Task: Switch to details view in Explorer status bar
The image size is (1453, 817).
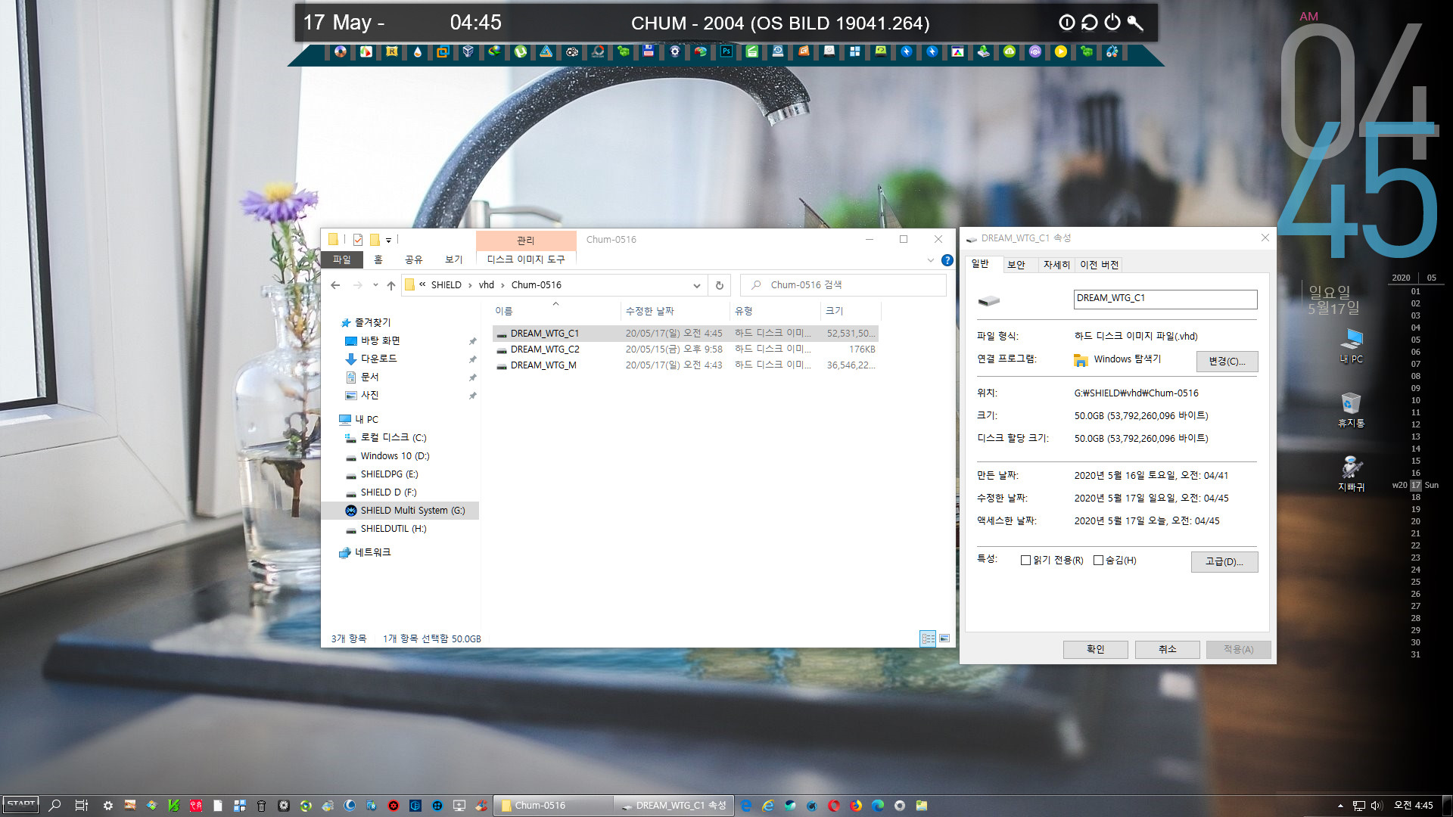Action: (928, 638)
